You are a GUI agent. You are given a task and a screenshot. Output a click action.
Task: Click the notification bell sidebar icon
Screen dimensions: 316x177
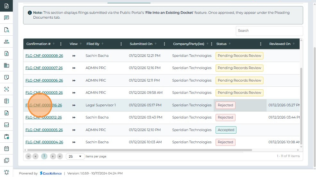point(6,172)
